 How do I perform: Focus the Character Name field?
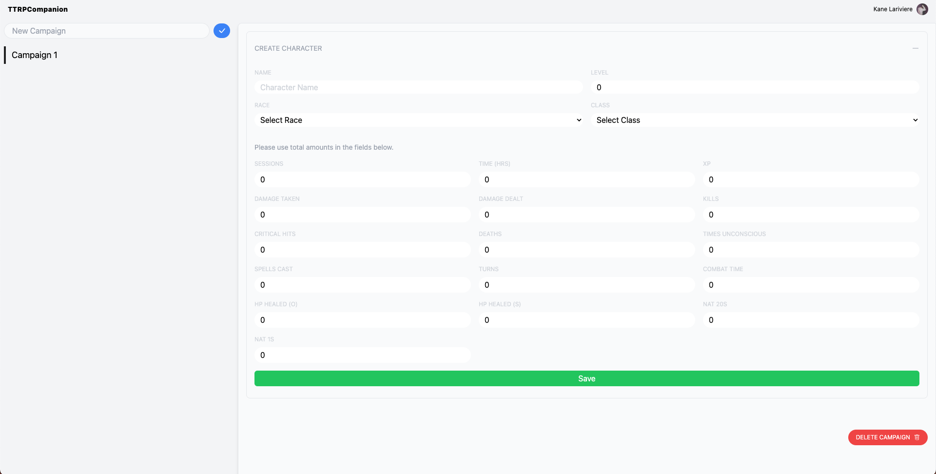[x=419, y=87]
